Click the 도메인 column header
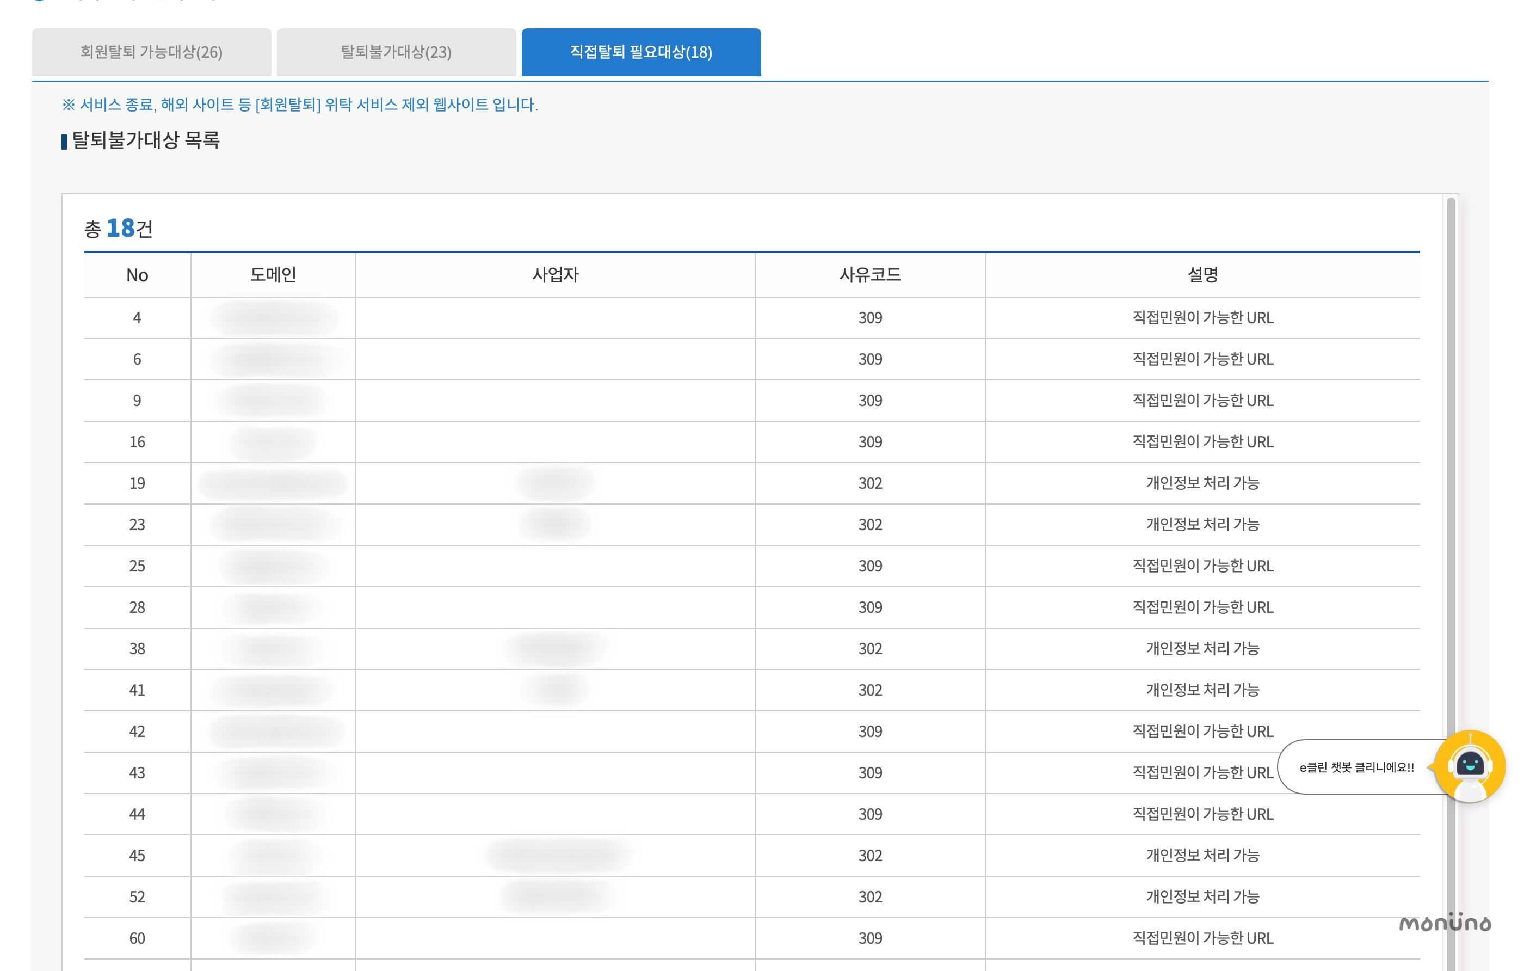 [273, 275]
